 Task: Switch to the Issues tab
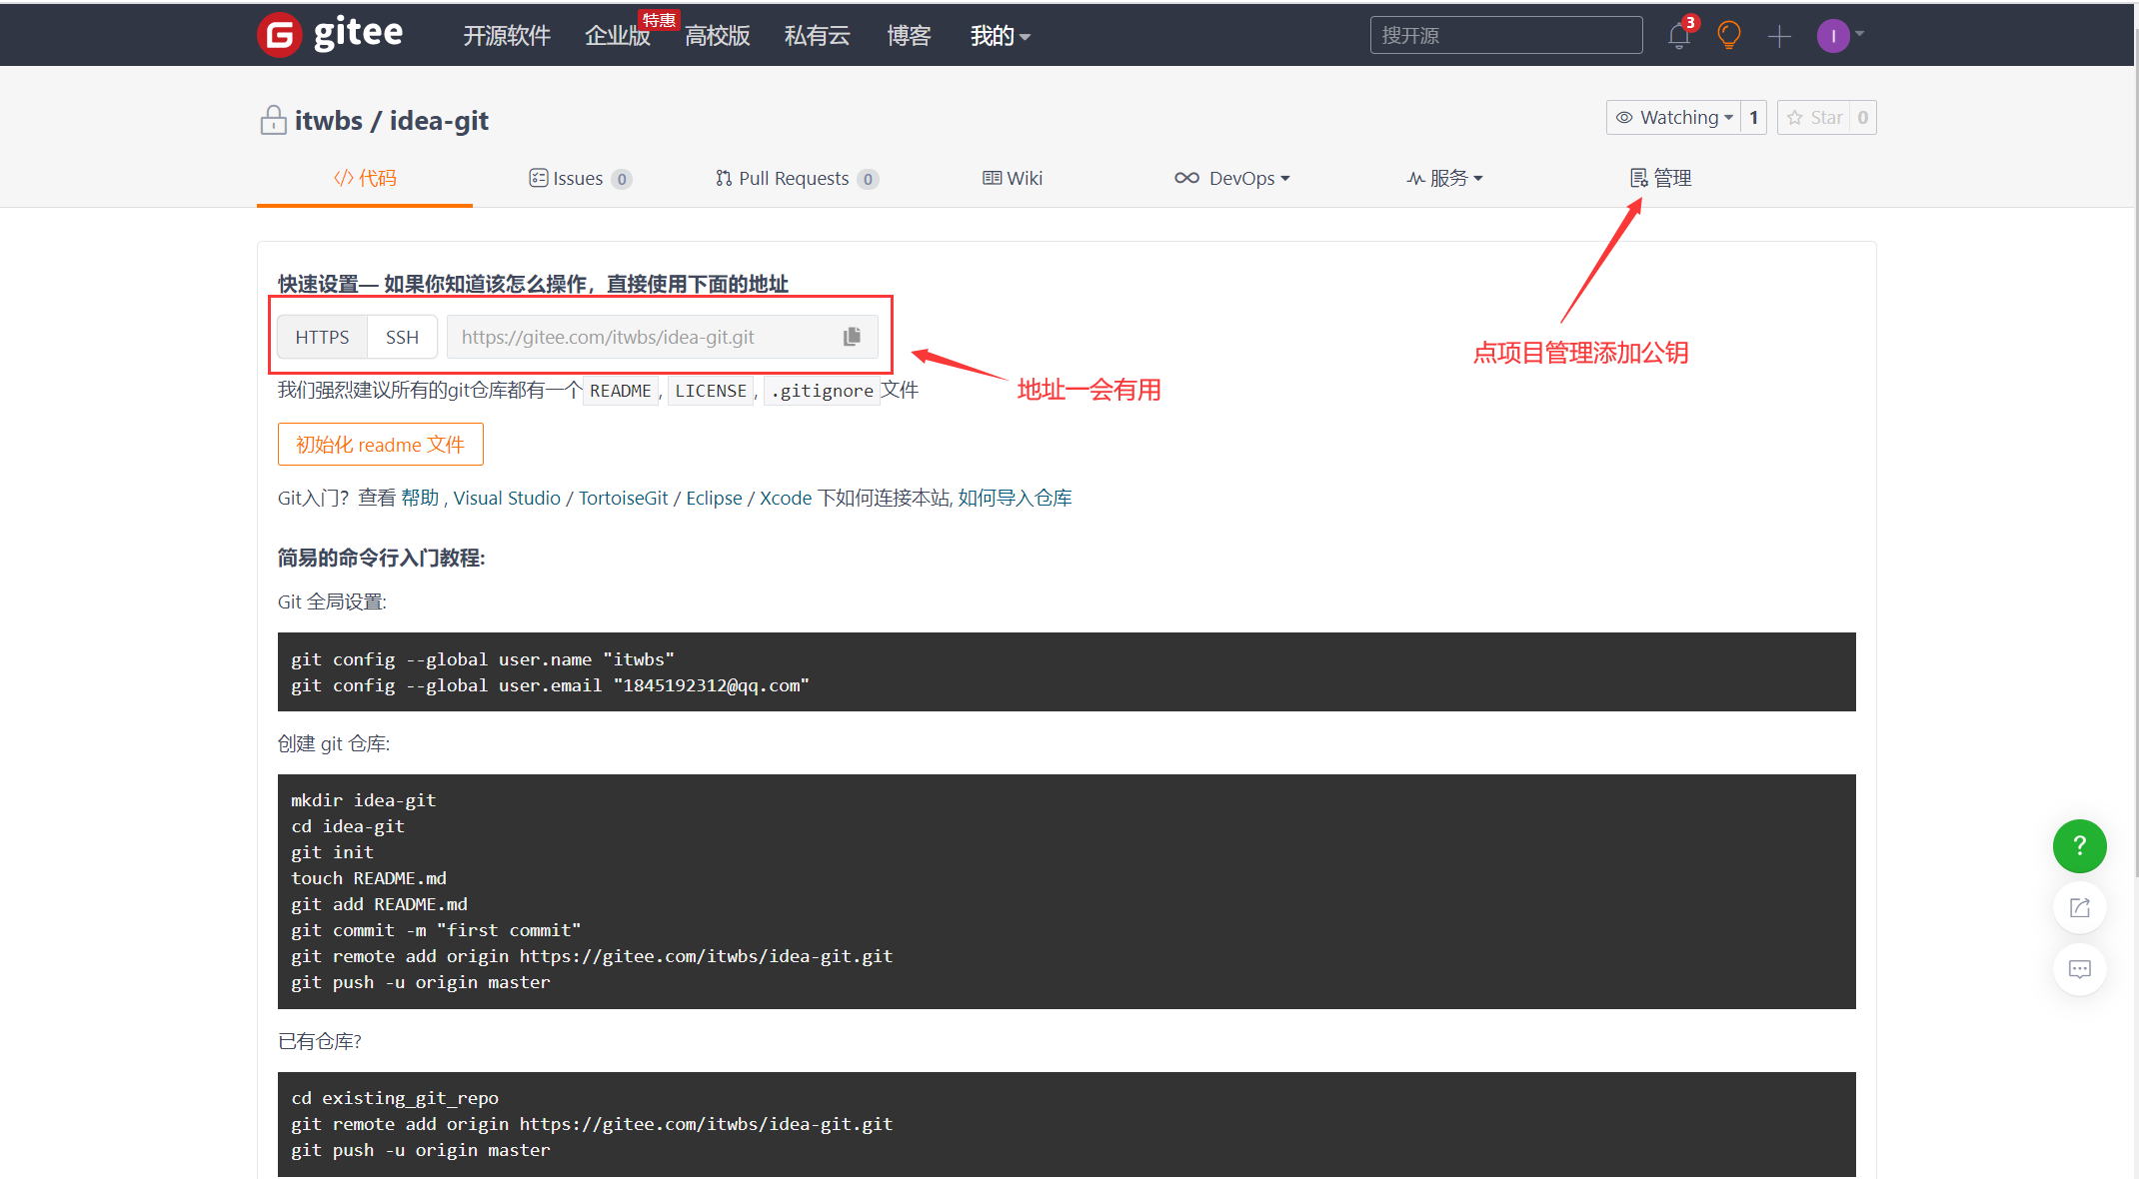(580, 178)
